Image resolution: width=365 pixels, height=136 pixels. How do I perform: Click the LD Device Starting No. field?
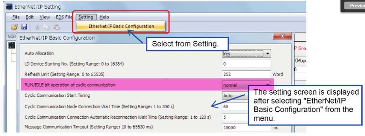246,64
